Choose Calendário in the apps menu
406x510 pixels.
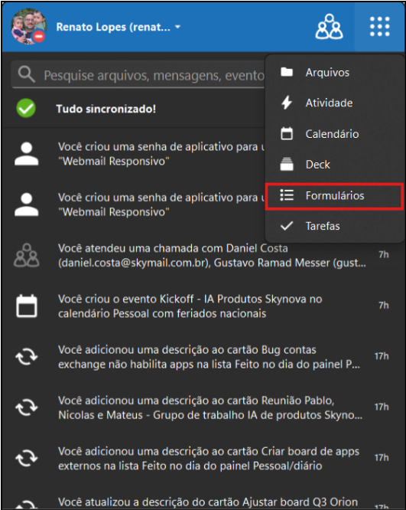(335, 134)
